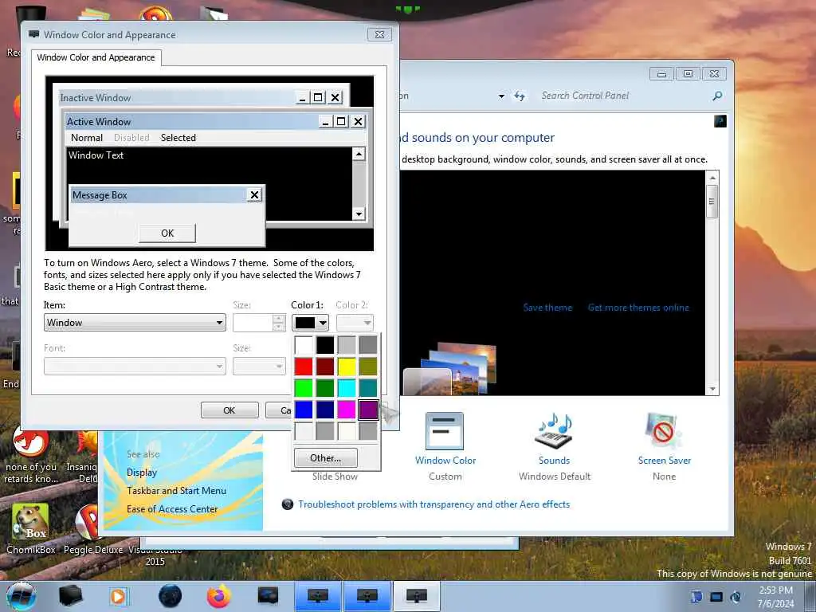The height and width of the screenshot is (612, 816).
Task: Pick the navy color swatch
Action: click(325, 410)
